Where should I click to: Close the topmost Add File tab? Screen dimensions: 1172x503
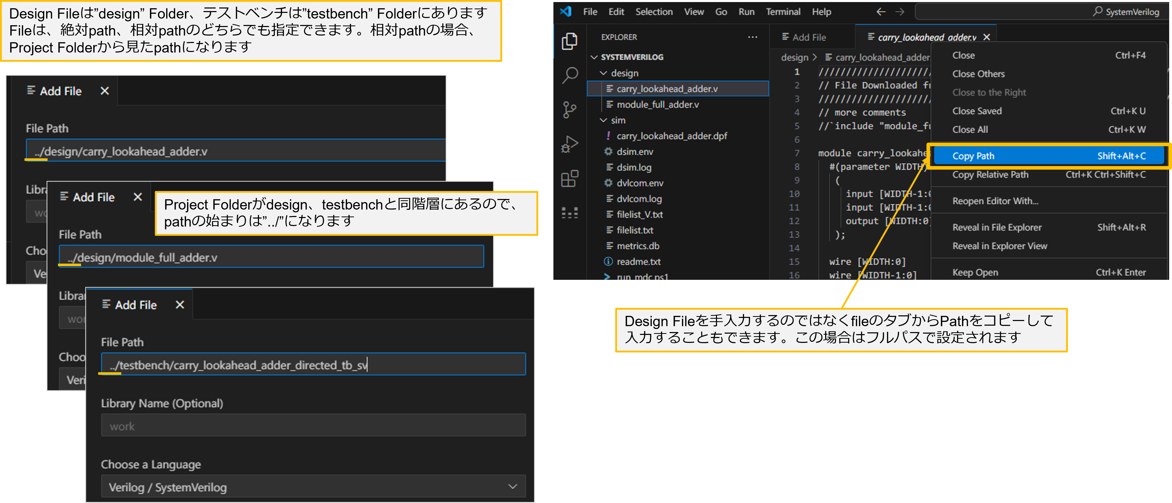(105, 91)
